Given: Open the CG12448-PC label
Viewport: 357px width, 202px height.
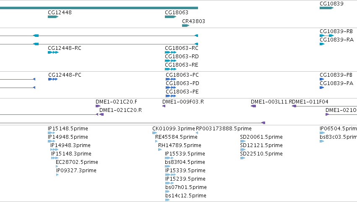Looking at the screenshot, I should [x=65, y=75].
